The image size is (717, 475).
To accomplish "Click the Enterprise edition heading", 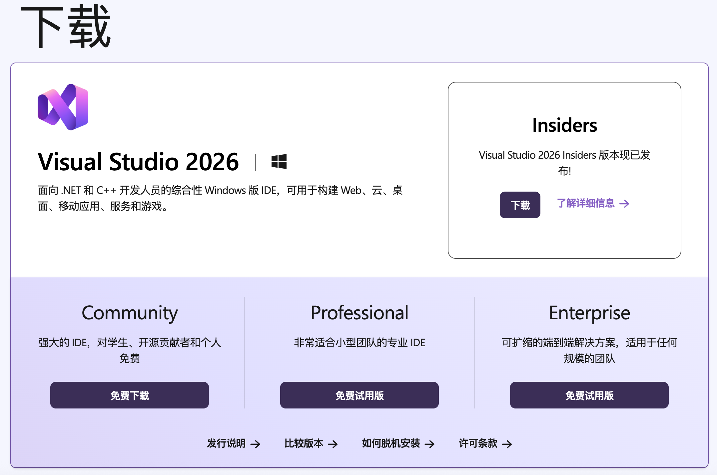I will (589, 313).
